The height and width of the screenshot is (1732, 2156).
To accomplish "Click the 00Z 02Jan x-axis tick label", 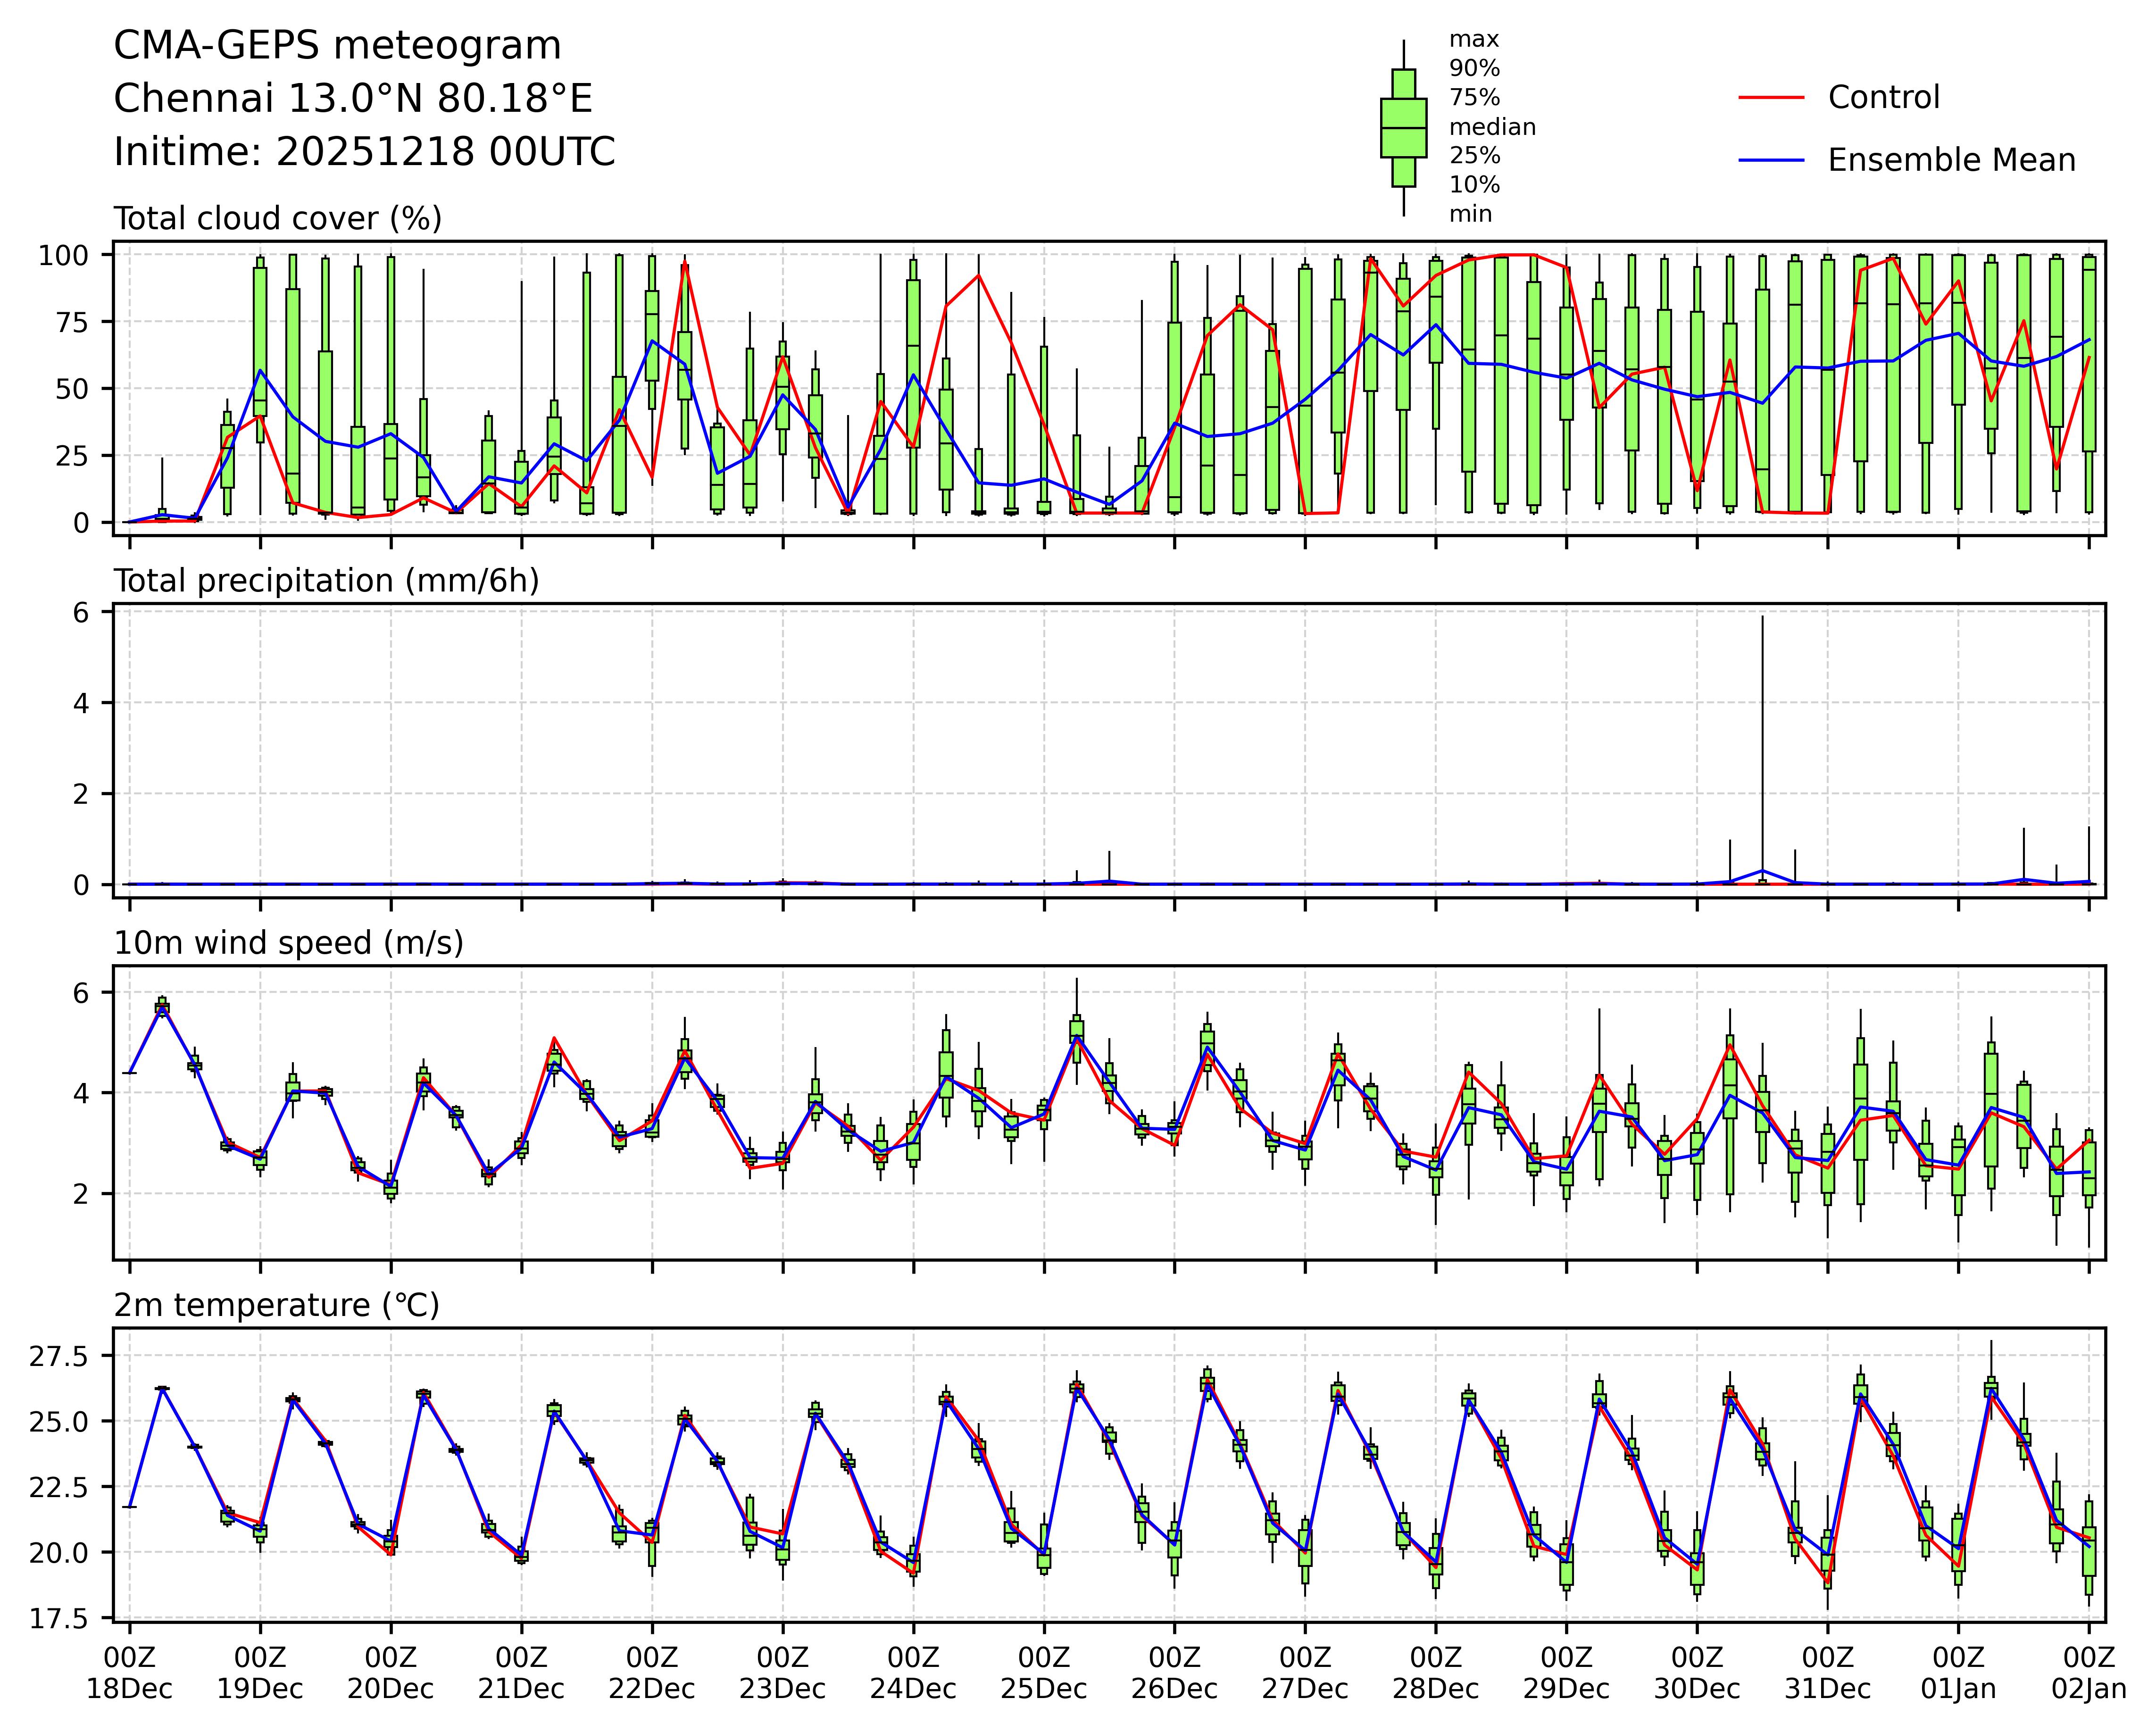I will (x=2088, y=1673).
